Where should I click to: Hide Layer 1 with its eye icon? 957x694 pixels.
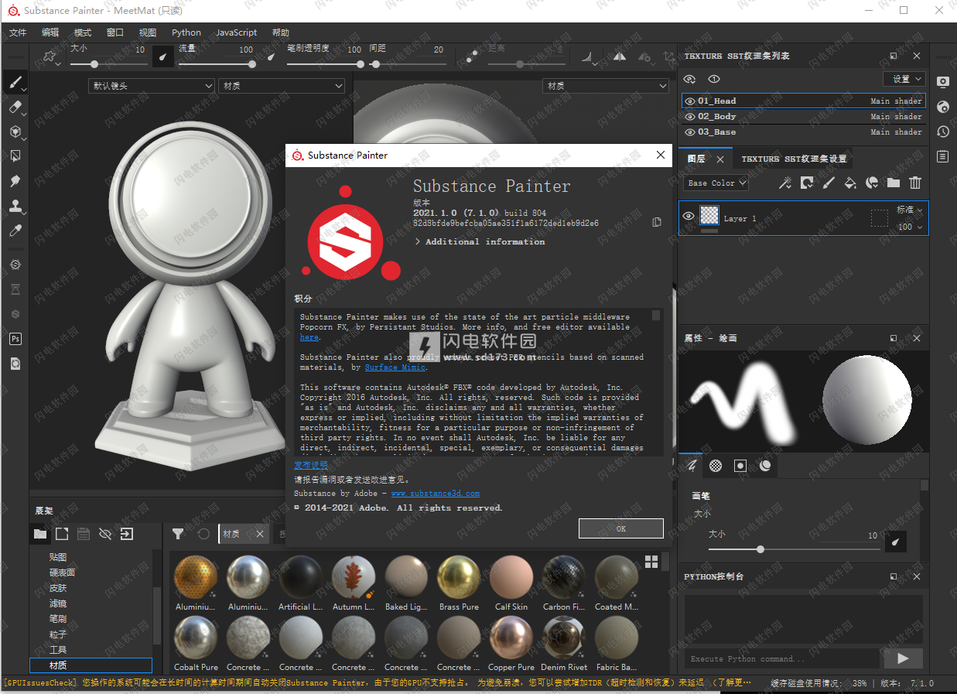tap(689, 217)
